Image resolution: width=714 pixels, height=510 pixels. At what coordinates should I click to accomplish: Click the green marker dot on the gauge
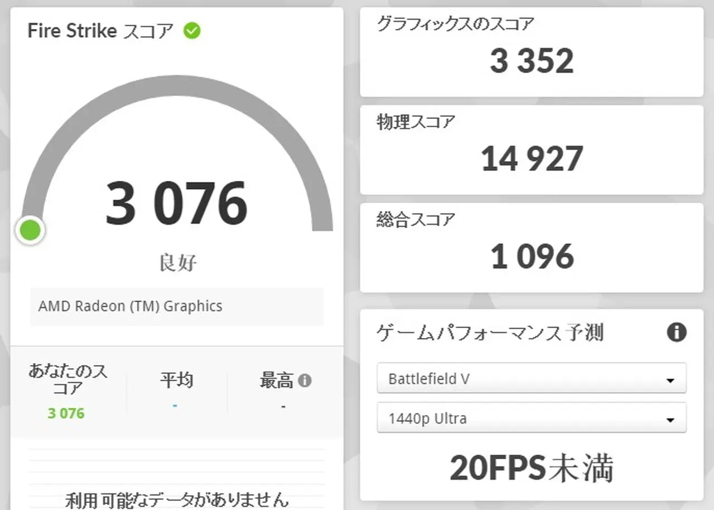pos(30,230)
